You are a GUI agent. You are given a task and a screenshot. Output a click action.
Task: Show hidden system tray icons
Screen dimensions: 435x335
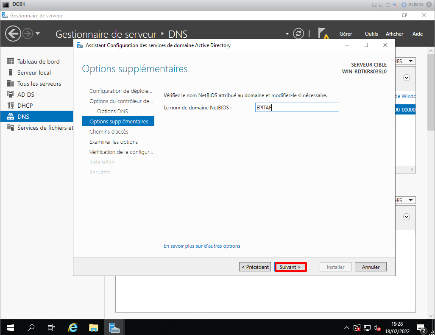click(x=346, y=327)
